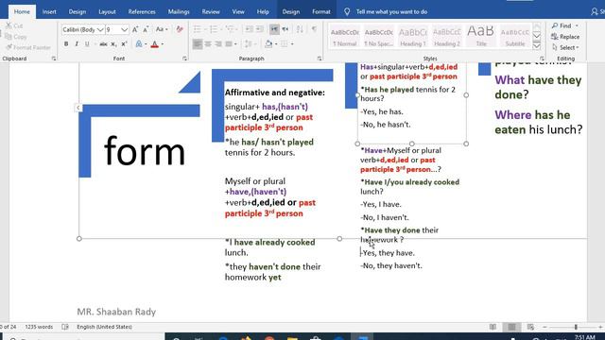Click the Replace button
Viewport: 605px width, 340px height.
[565, 37]
